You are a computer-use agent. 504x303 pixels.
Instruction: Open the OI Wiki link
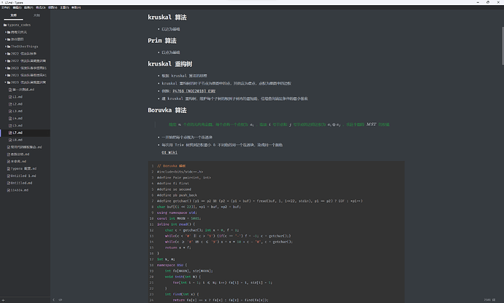(x=169, y=152)
